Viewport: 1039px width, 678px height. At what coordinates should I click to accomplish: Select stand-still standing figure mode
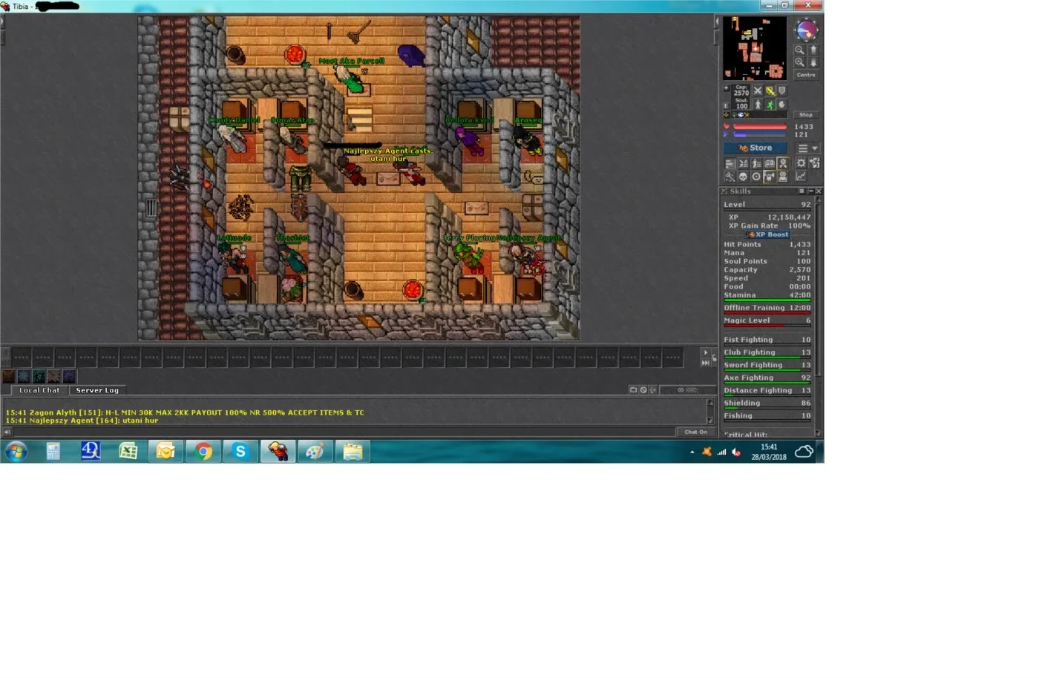click(x=758, y=105)
